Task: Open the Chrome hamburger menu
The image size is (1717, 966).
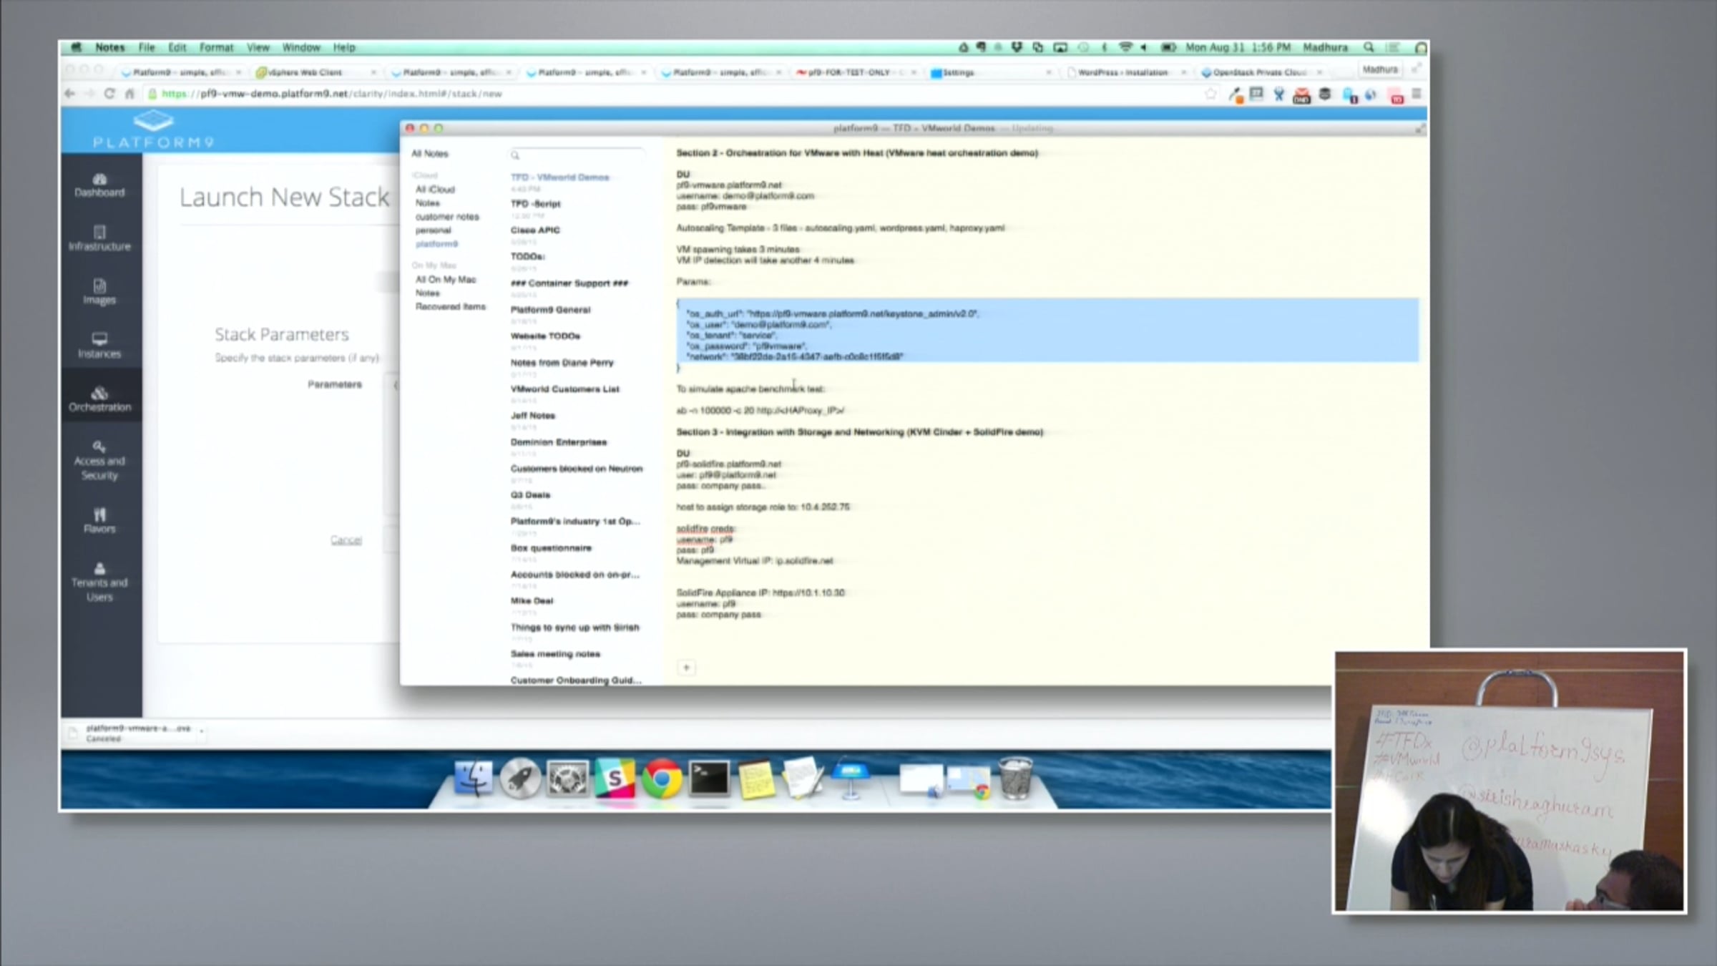Action: [x=1417, y=94]
